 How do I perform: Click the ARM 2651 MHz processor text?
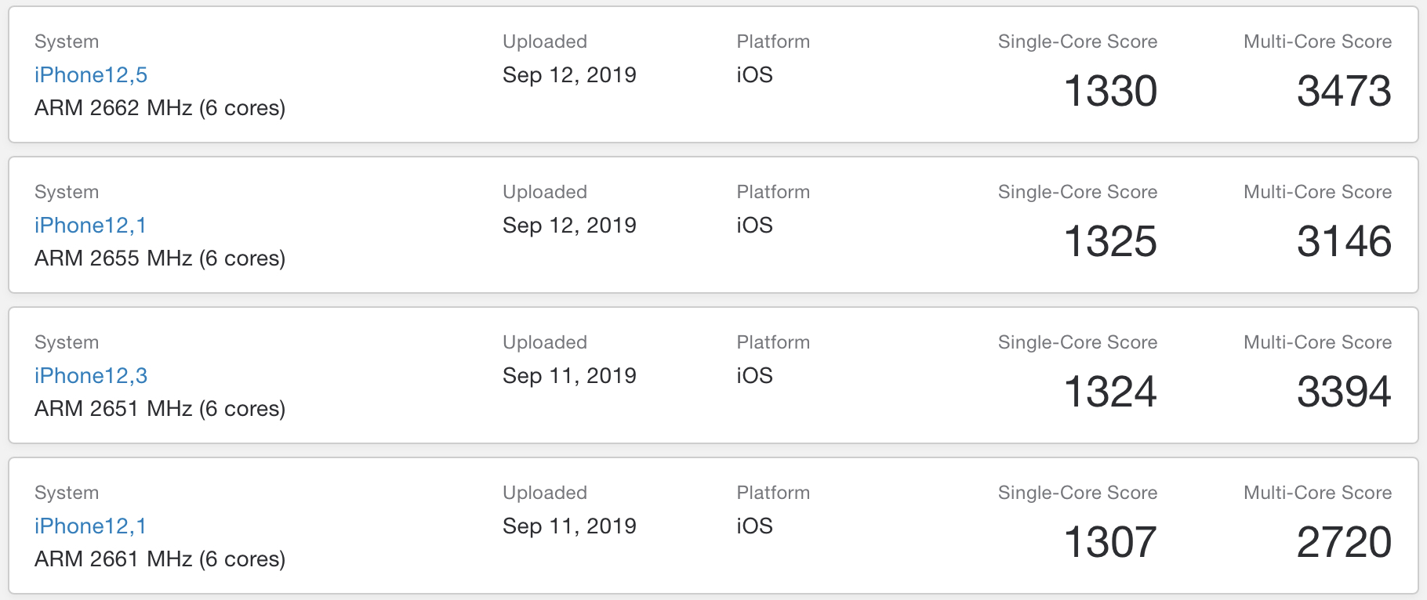point(160,409)
